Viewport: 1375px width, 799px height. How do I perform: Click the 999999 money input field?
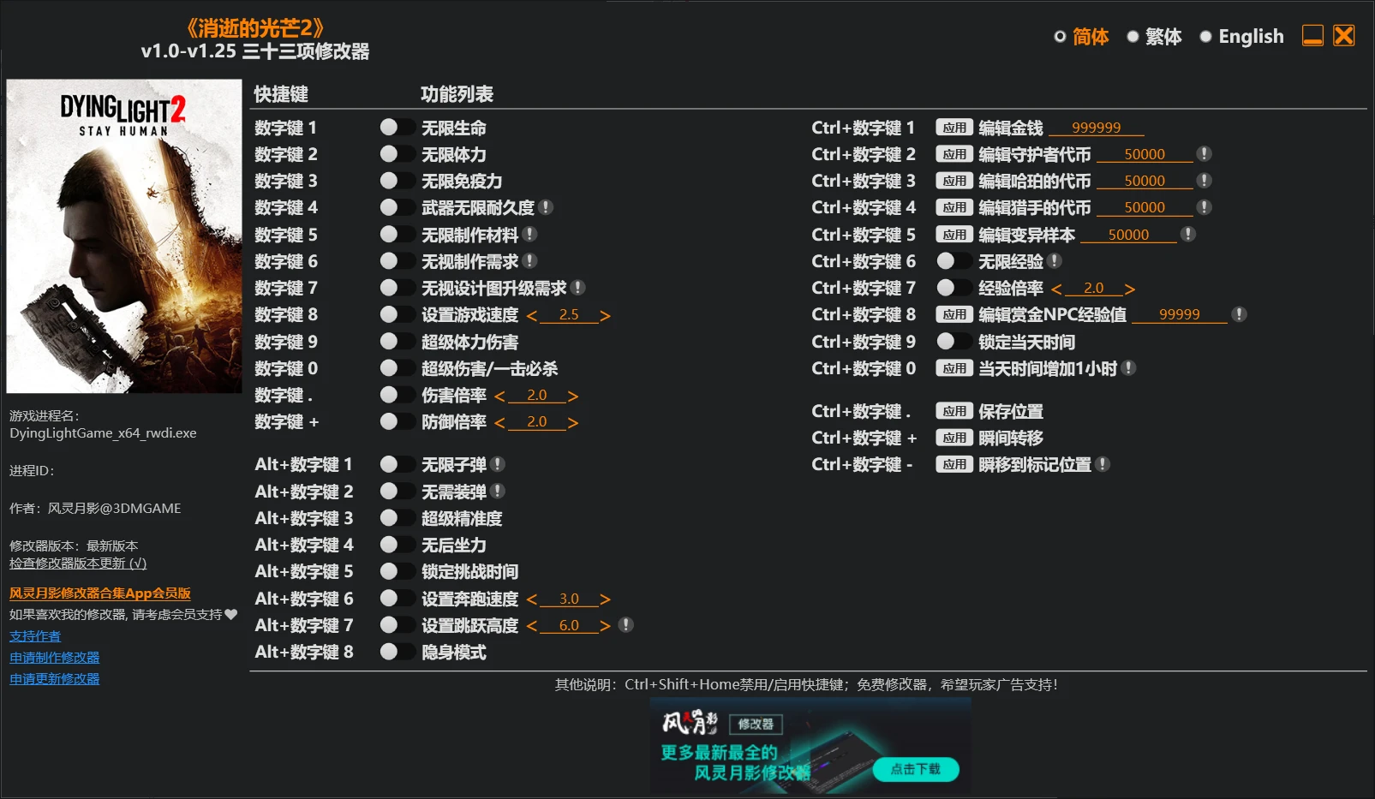click(1098, 127)
